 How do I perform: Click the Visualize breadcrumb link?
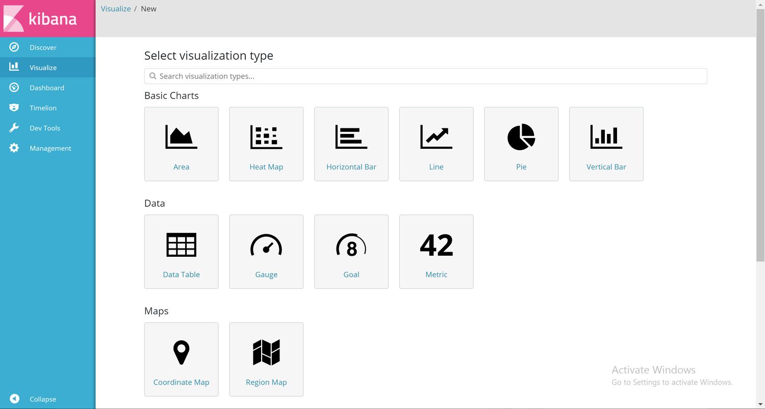pyautogui.click(x=116, y=9)
